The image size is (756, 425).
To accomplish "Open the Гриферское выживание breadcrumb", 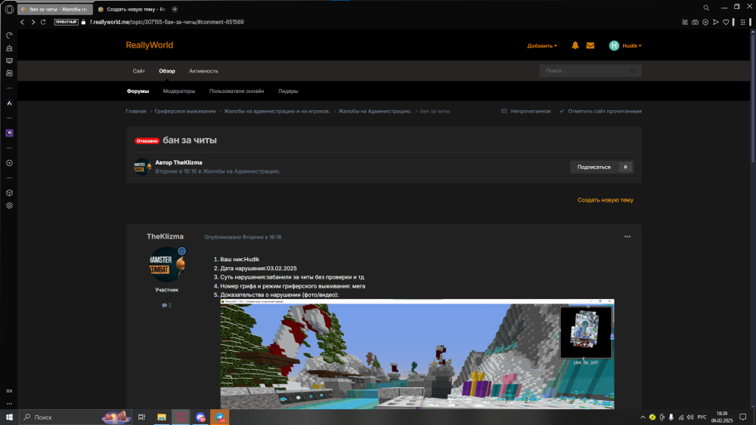I will [185, 111].
